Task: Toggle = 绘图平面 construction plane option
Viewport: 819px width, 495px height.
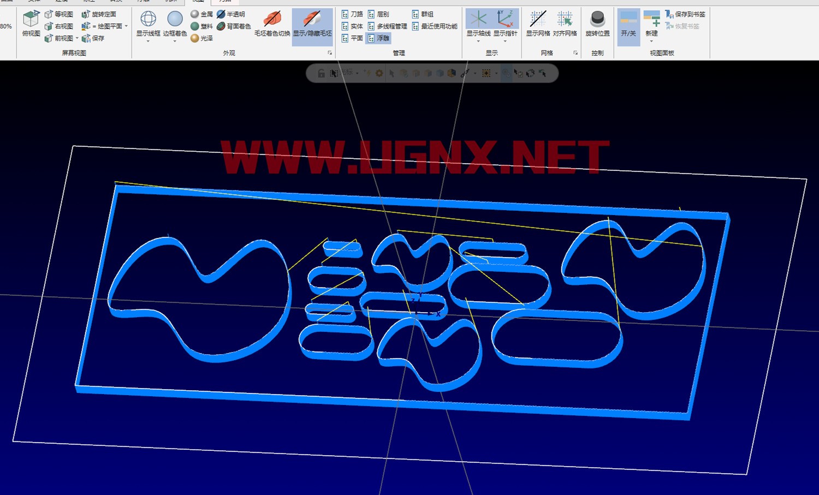Action: point(102,26)
